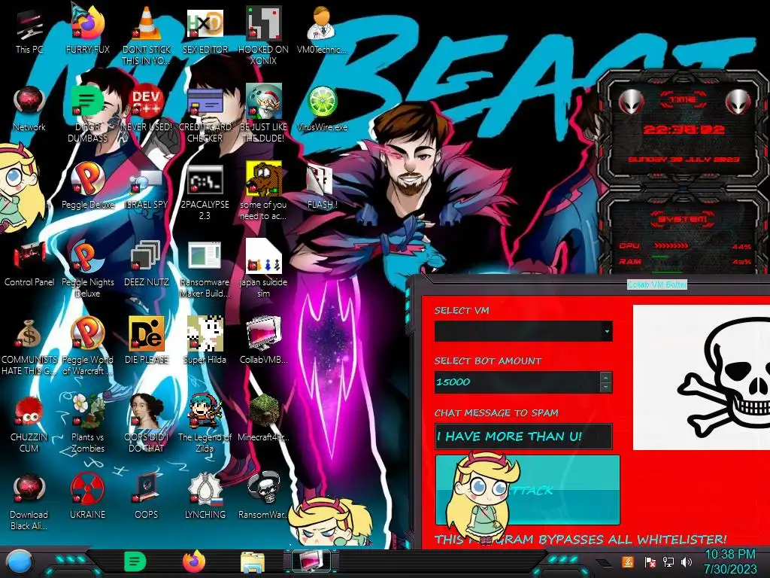The image size is (770, 578).
Task: Launch Peggle Nights Deluxe shortcut
Action: coord(87,269)
